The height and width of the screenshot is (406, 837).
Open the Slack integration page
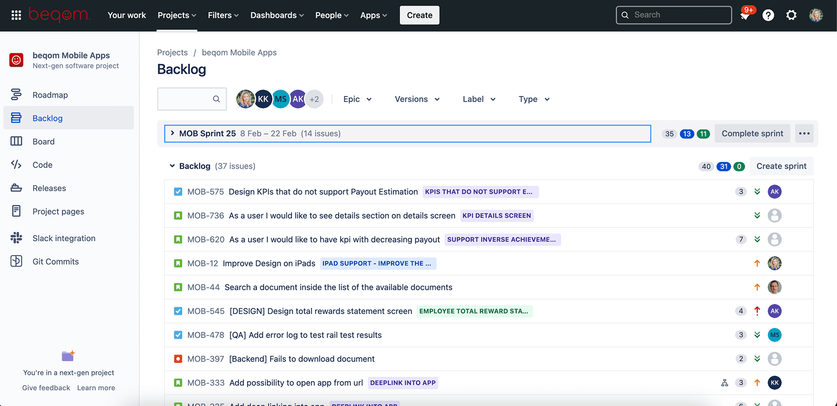[64, 238]
